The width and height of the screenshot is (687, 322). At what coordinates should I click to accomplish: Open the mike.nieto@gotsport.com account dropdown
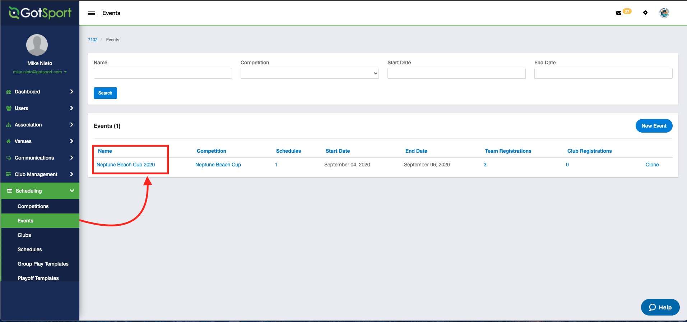point(40,72)
